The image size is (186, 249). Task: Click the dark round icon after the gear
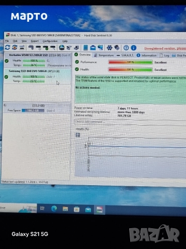[117, 48]
